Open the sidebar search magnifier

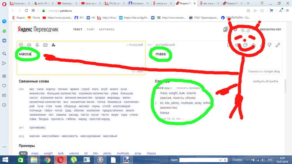point(4,54)
